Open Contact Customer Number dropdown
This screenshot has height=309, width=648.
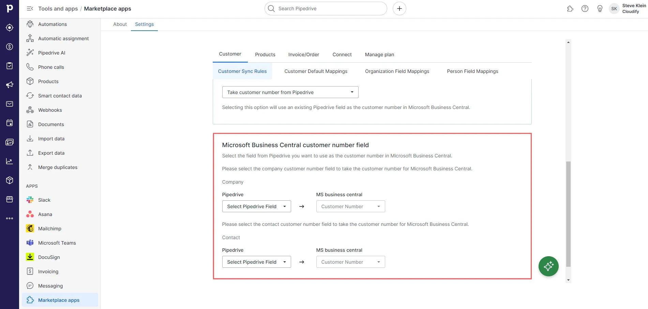click(351, 262)
